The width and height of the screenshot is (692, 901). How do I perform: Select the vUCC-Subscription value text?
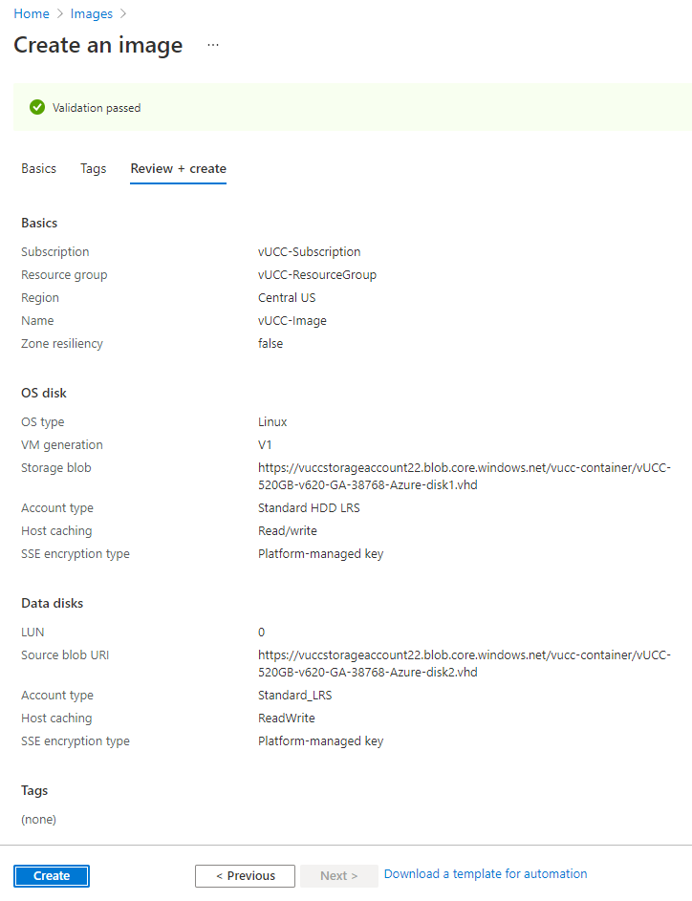pos(310,252)
